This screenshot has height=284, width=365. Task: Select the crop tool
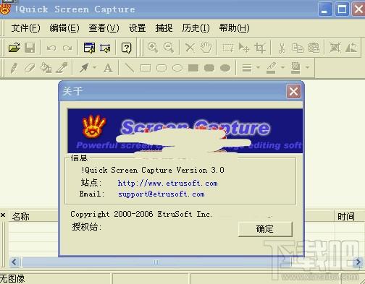pyautogui.click(x=260, y=48)
